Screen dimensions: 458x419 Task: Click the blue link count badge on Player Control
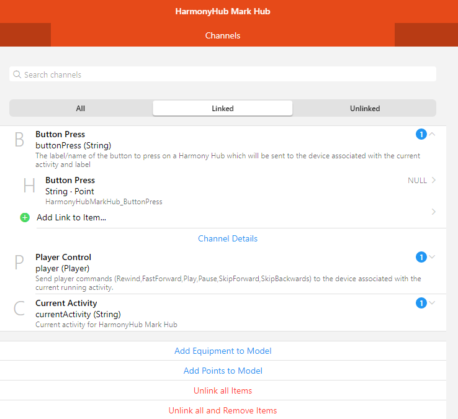pyautogui.click(x=421, y=257)
